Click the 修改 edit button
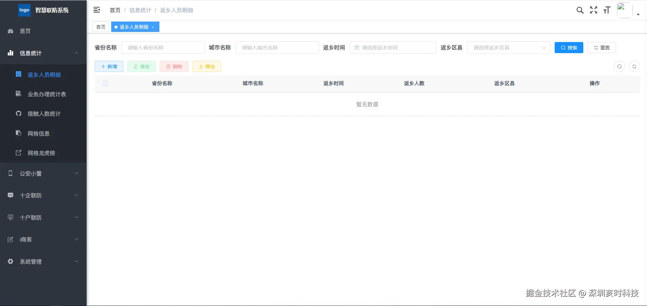 (142, 67)
